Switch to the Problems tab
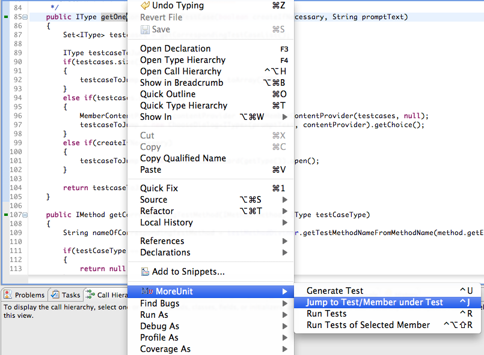The height and width of the screenshot is (355, 484). pyautogui.click(x=29, y=294)
